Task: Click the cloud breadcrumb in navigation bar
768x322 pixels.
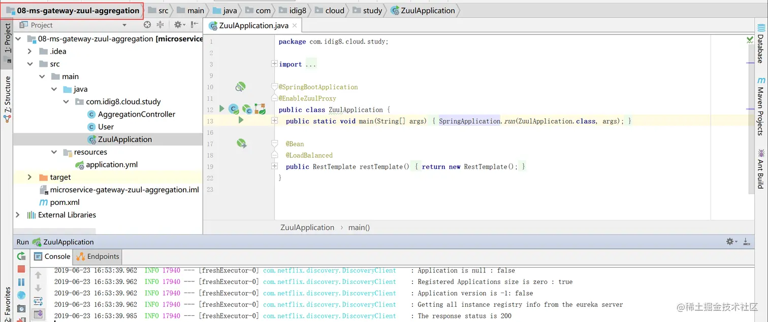Action: 330,10
